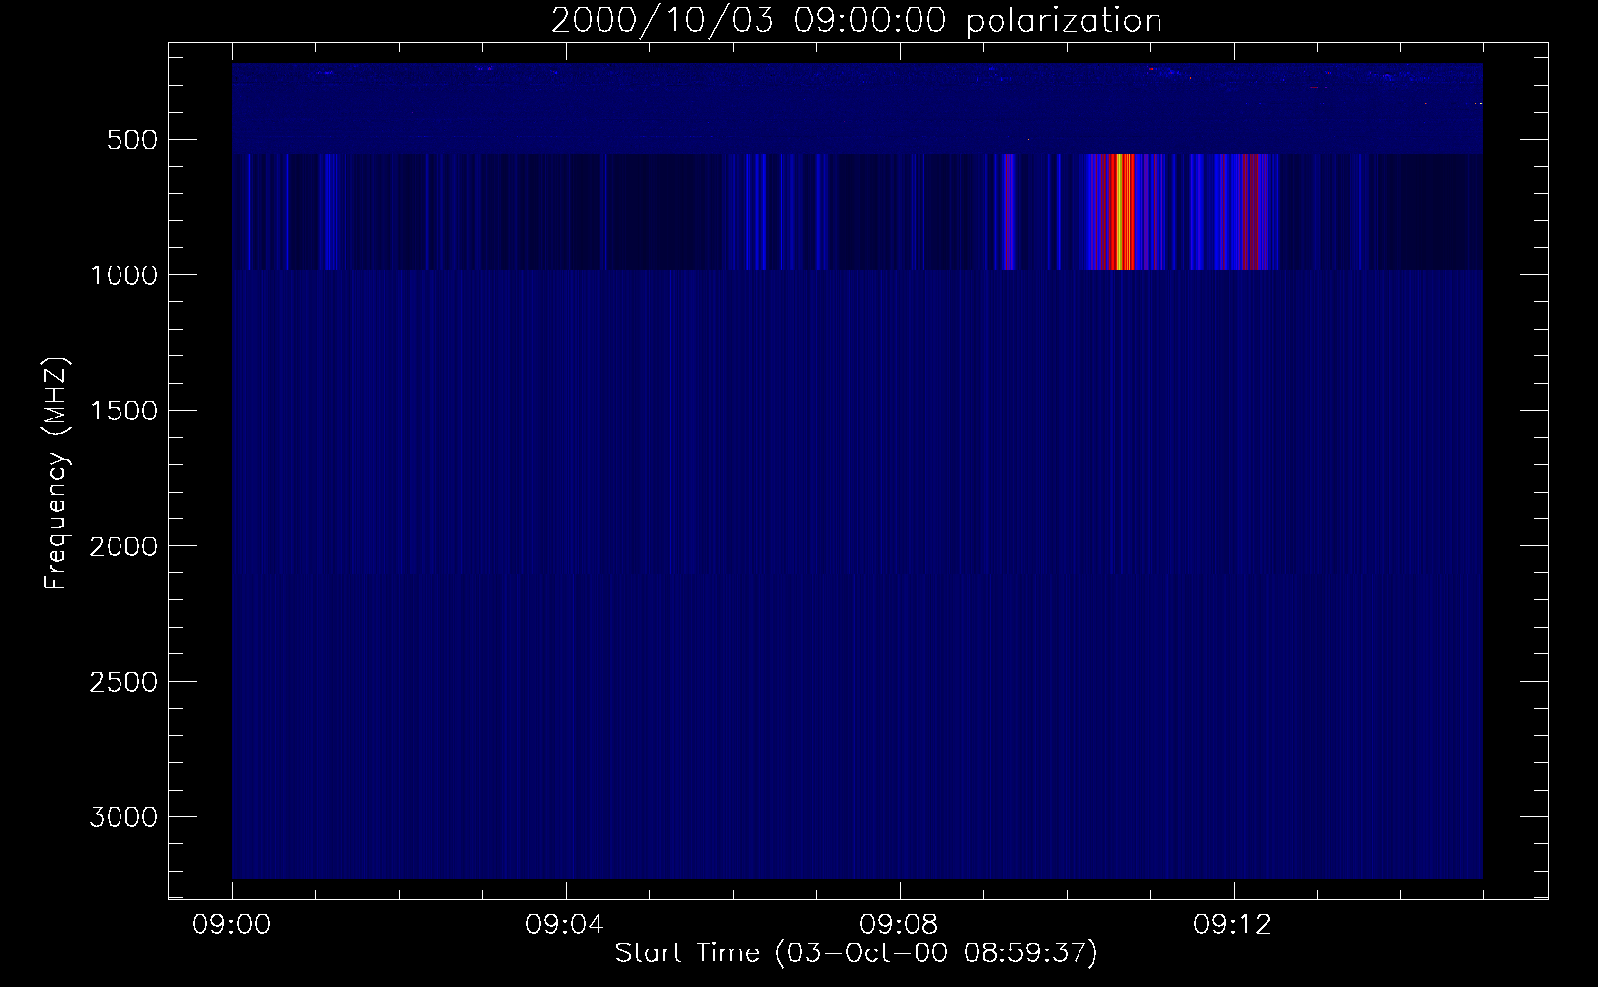Click the 3000 frequency tick label

pyautogui.click(x=122, y=817)
